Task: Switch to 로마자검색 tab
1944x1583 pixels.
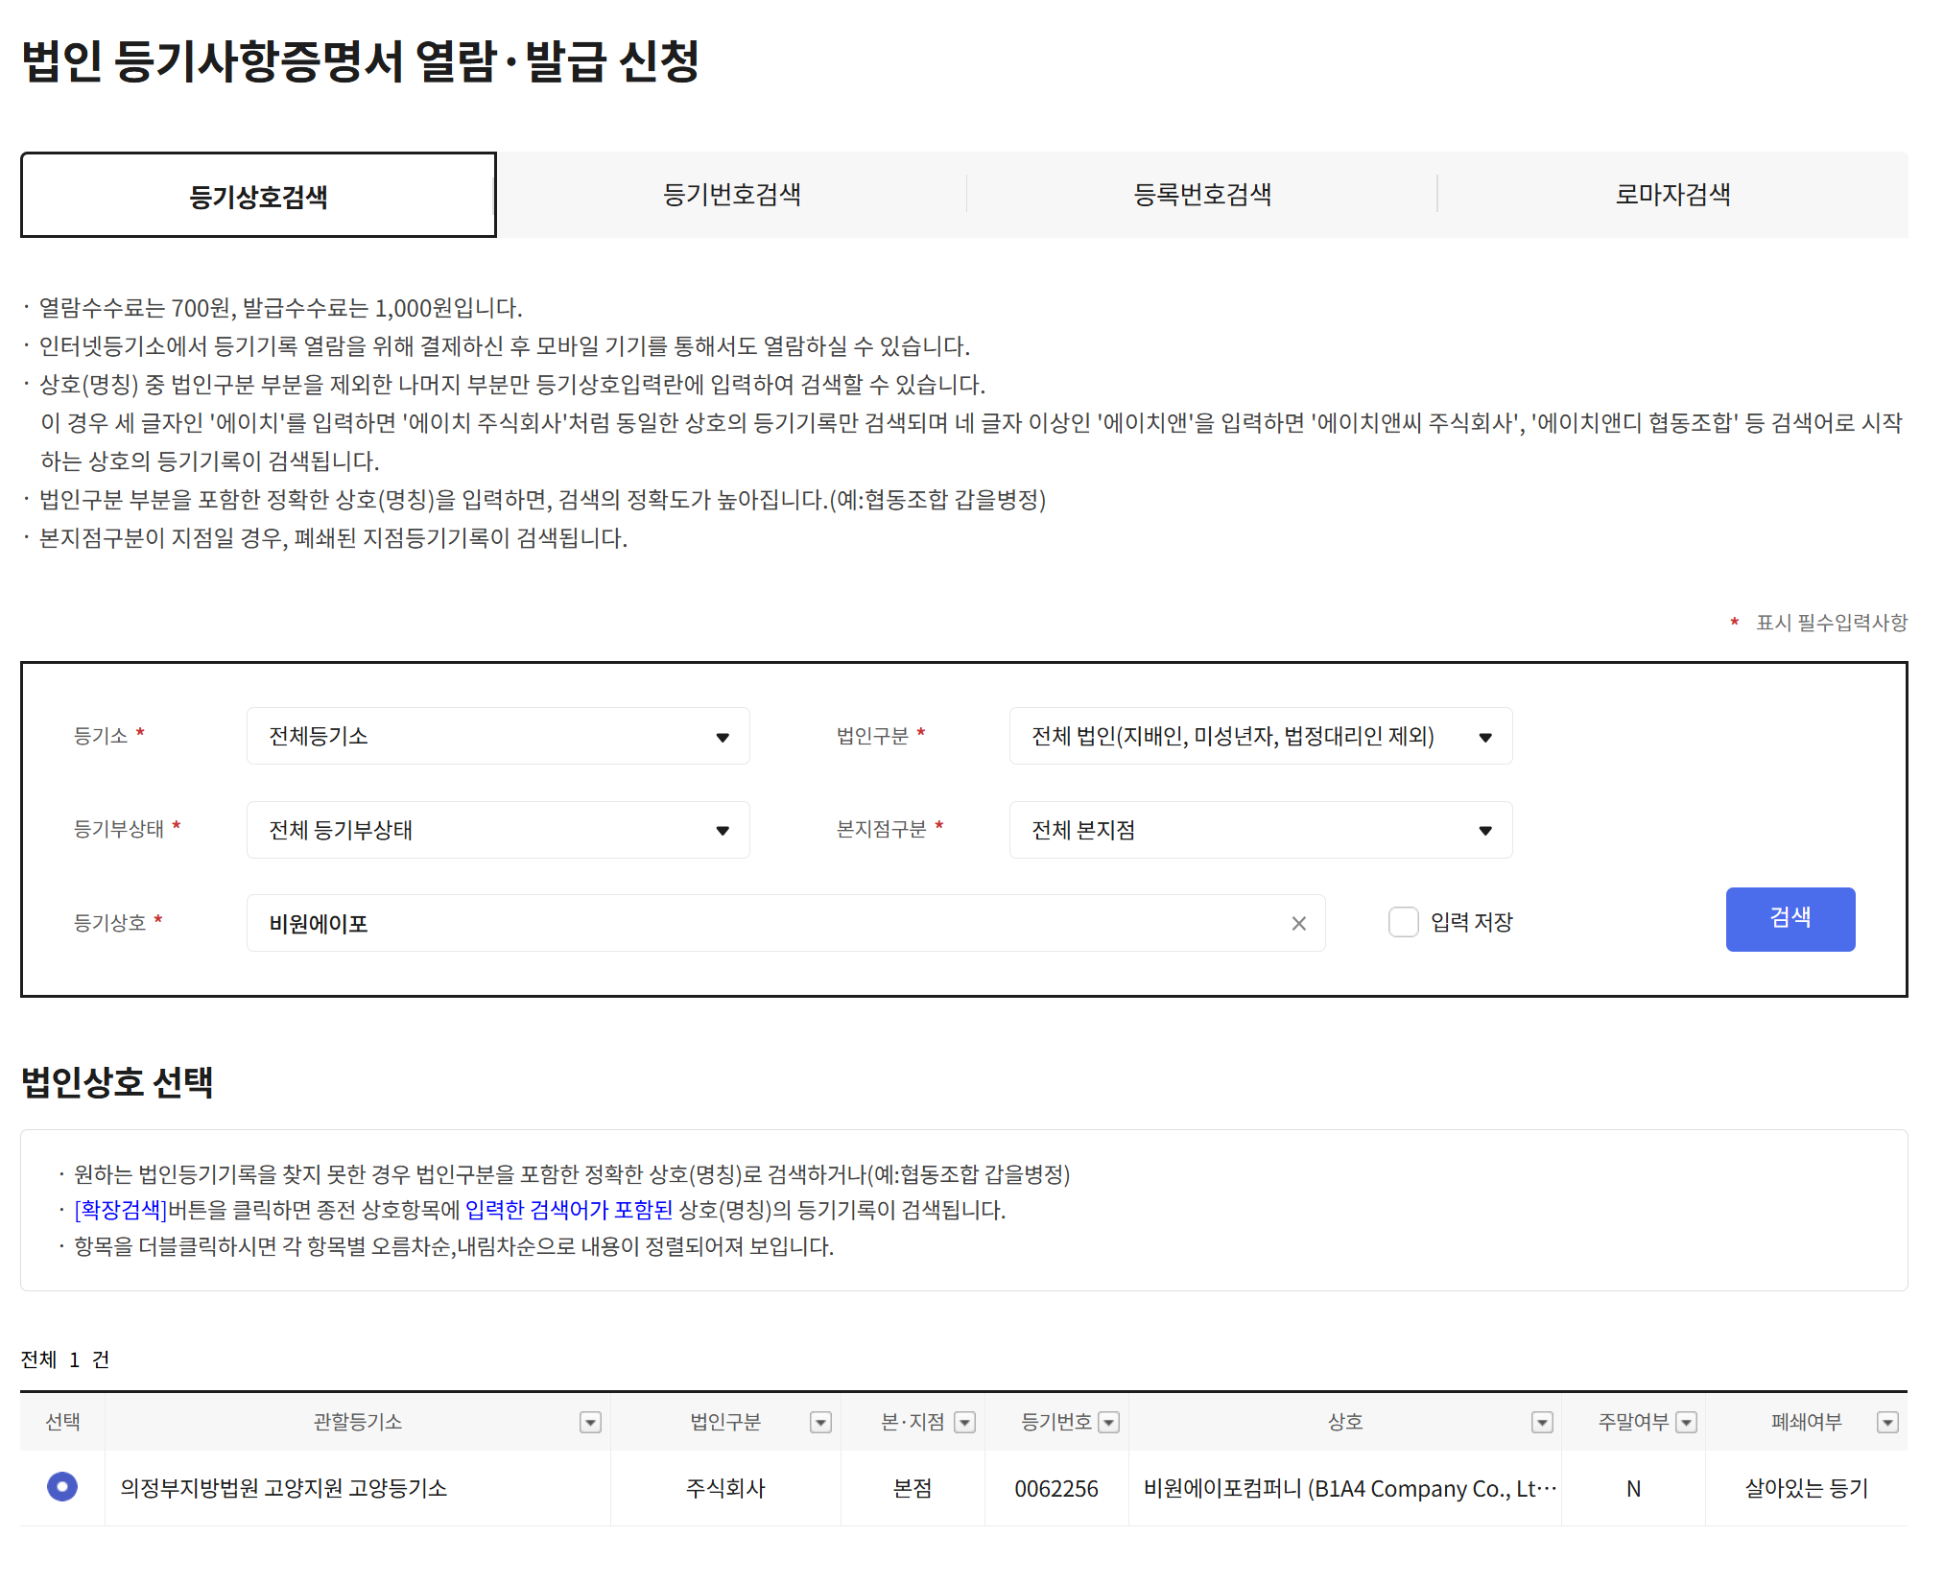Action: tap(1672, 195)
